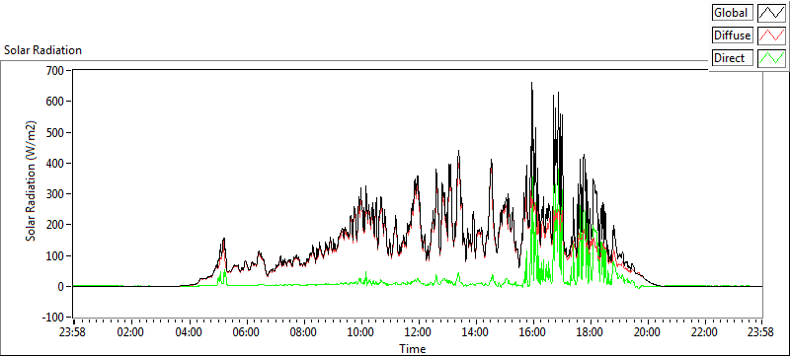Click the Diffuse plot line-style icon
The image size is (790, 356).
point(772,36)
